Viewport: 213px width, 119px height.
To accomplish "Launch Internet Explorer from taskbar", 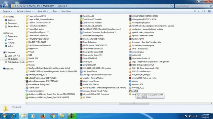I will click(x=14, y=116).
